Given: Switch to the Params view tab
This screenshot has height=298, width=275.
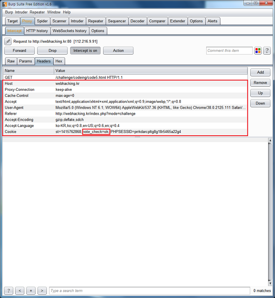Looking at the screenshot, I should tap(26, 61).
